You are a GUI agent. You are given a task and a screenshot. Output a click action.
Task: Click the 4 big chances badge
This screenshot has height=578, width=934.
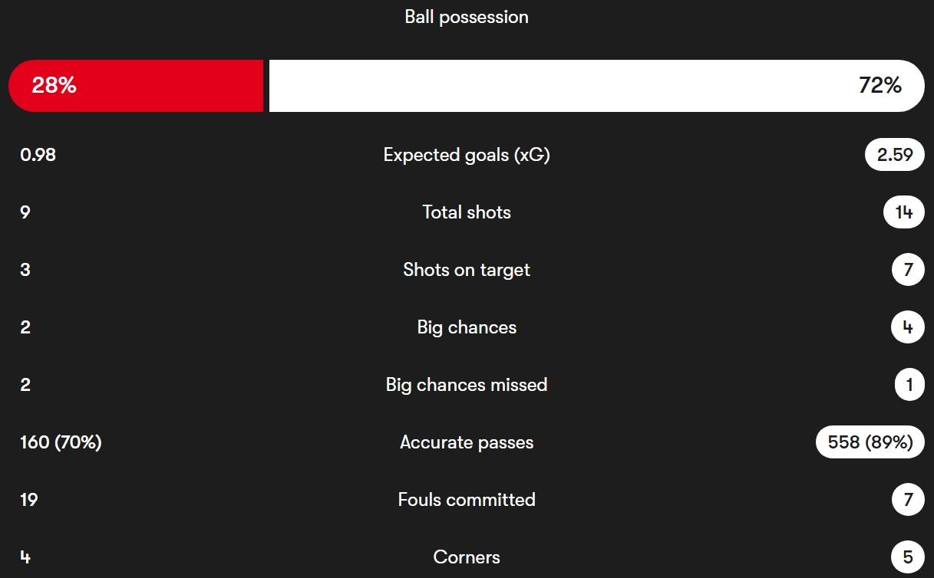click(908, 327)
